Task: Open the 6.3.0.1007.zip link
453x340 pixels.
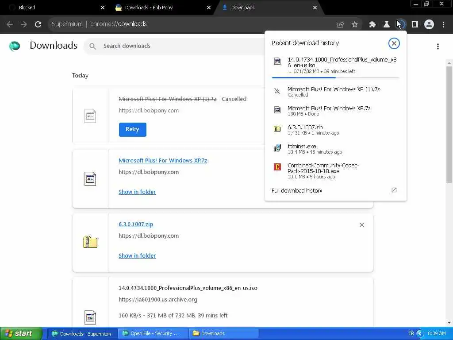Action: click(x=136, y=224)
